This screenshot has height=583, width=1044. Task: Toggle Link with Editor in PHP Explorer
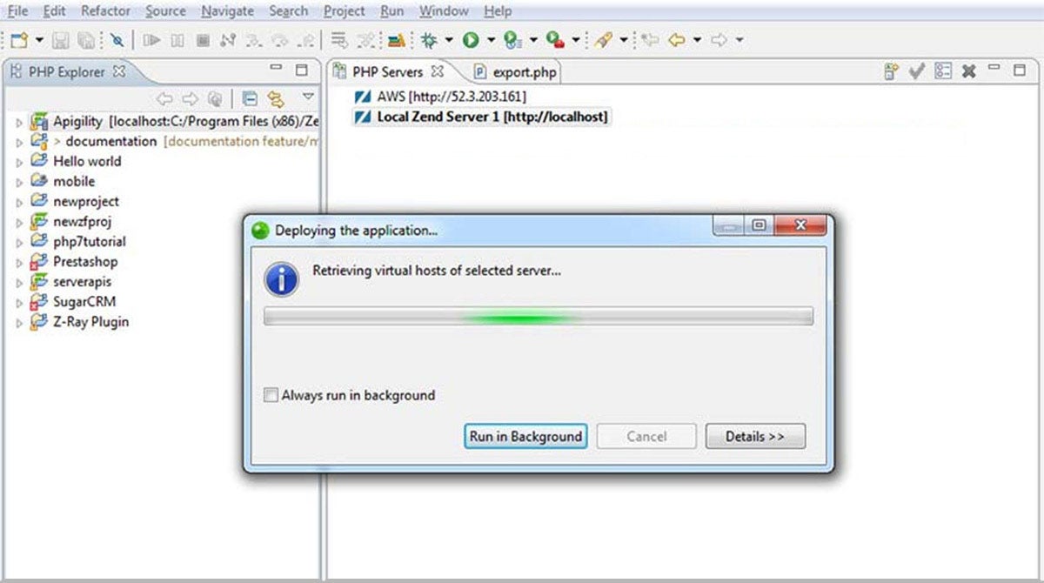point(276,97)
